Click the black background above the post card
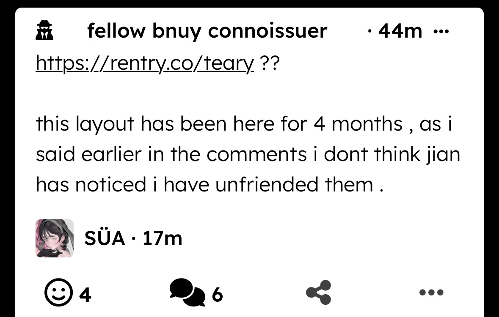This screenshot has width=499, height=317. pos(249,3)
